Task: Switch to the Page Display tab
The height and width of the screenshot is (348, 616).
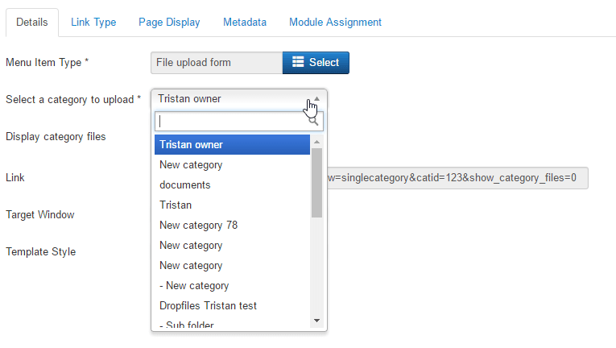Action: point(169,23)
